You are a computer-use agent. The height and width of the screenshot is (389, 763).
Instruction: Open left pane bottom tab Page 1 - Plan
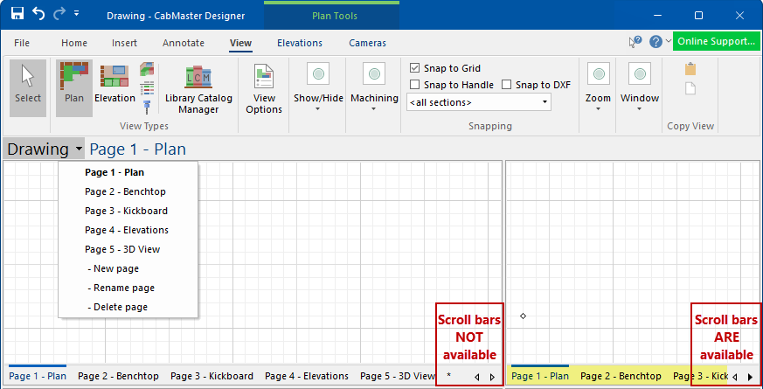point(38,376)
